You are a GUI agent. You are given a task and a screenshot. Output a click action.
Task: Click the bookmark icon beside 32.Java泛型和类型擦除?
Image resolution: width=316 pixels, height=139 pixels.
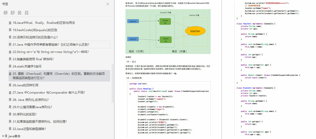tap(10, 129)
